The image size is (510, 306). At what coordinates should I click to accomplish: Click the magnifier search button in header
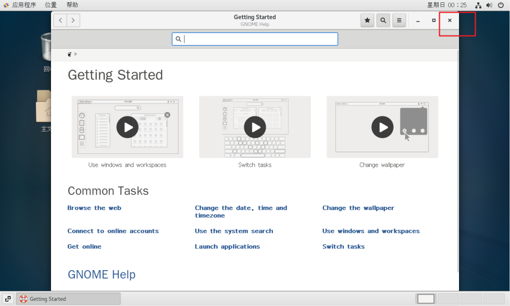pyautogui.click(x=383, y=20)
